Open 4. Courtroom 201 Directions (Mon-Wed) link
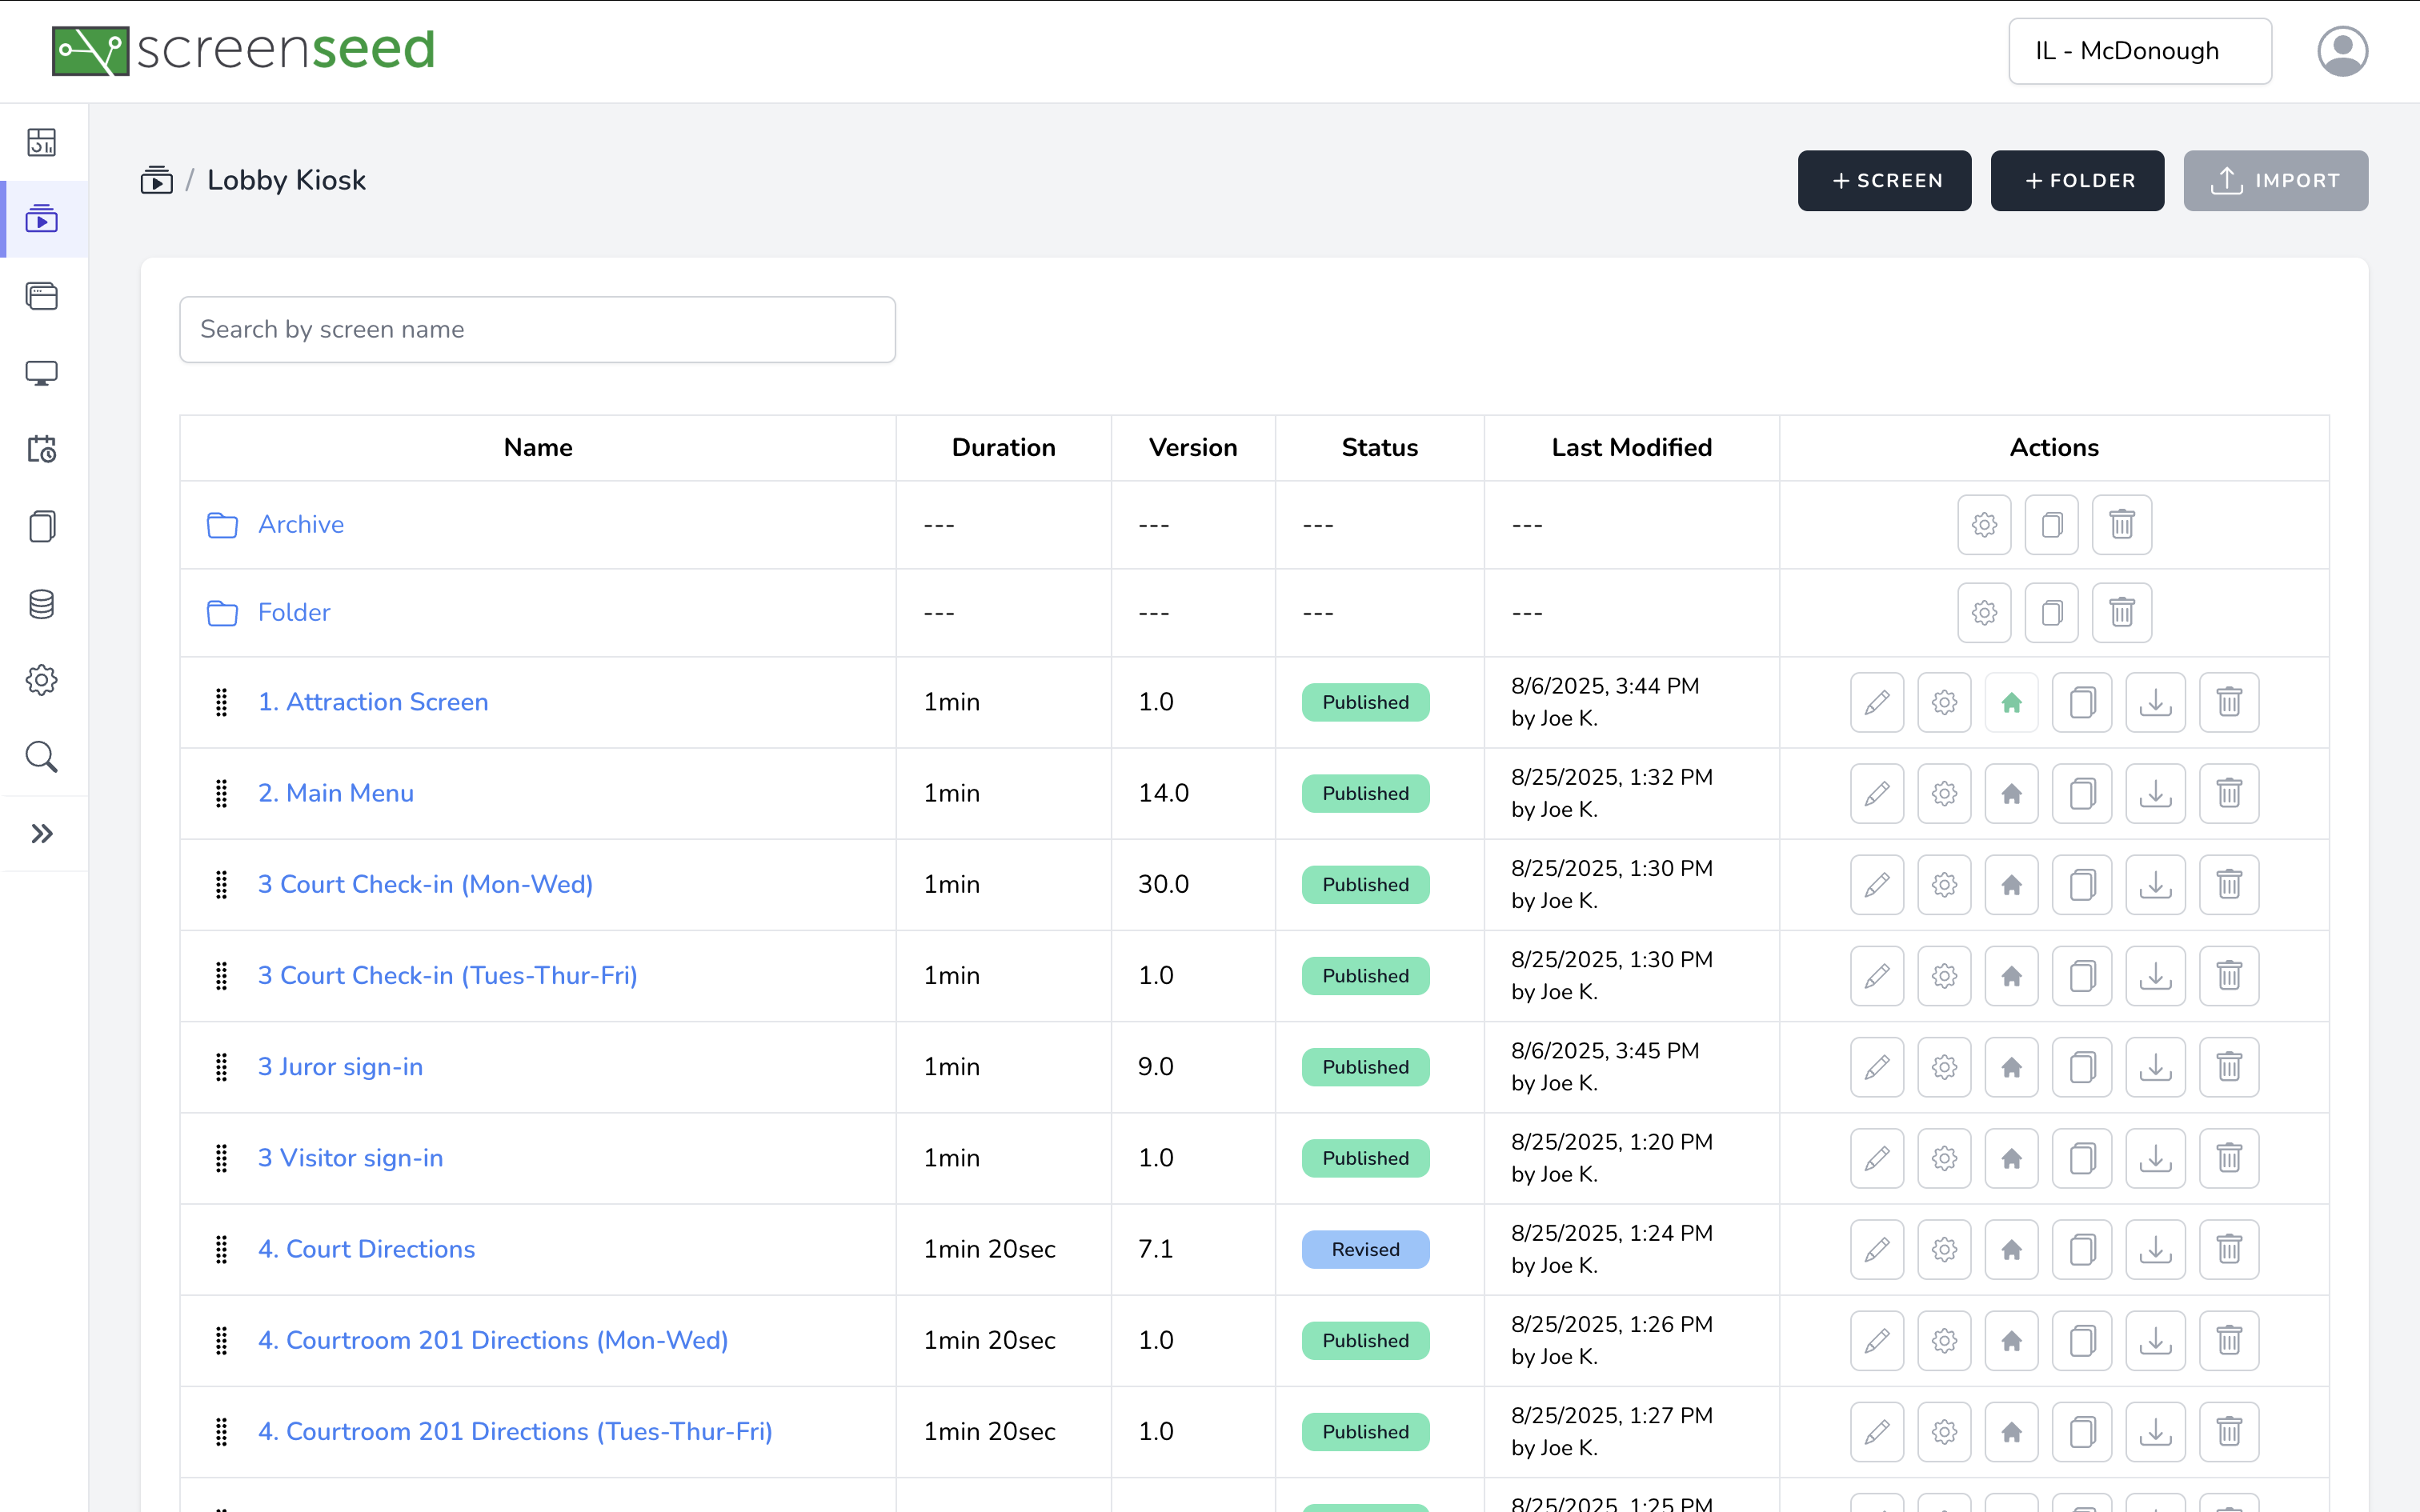 [x=492, y=1340]
